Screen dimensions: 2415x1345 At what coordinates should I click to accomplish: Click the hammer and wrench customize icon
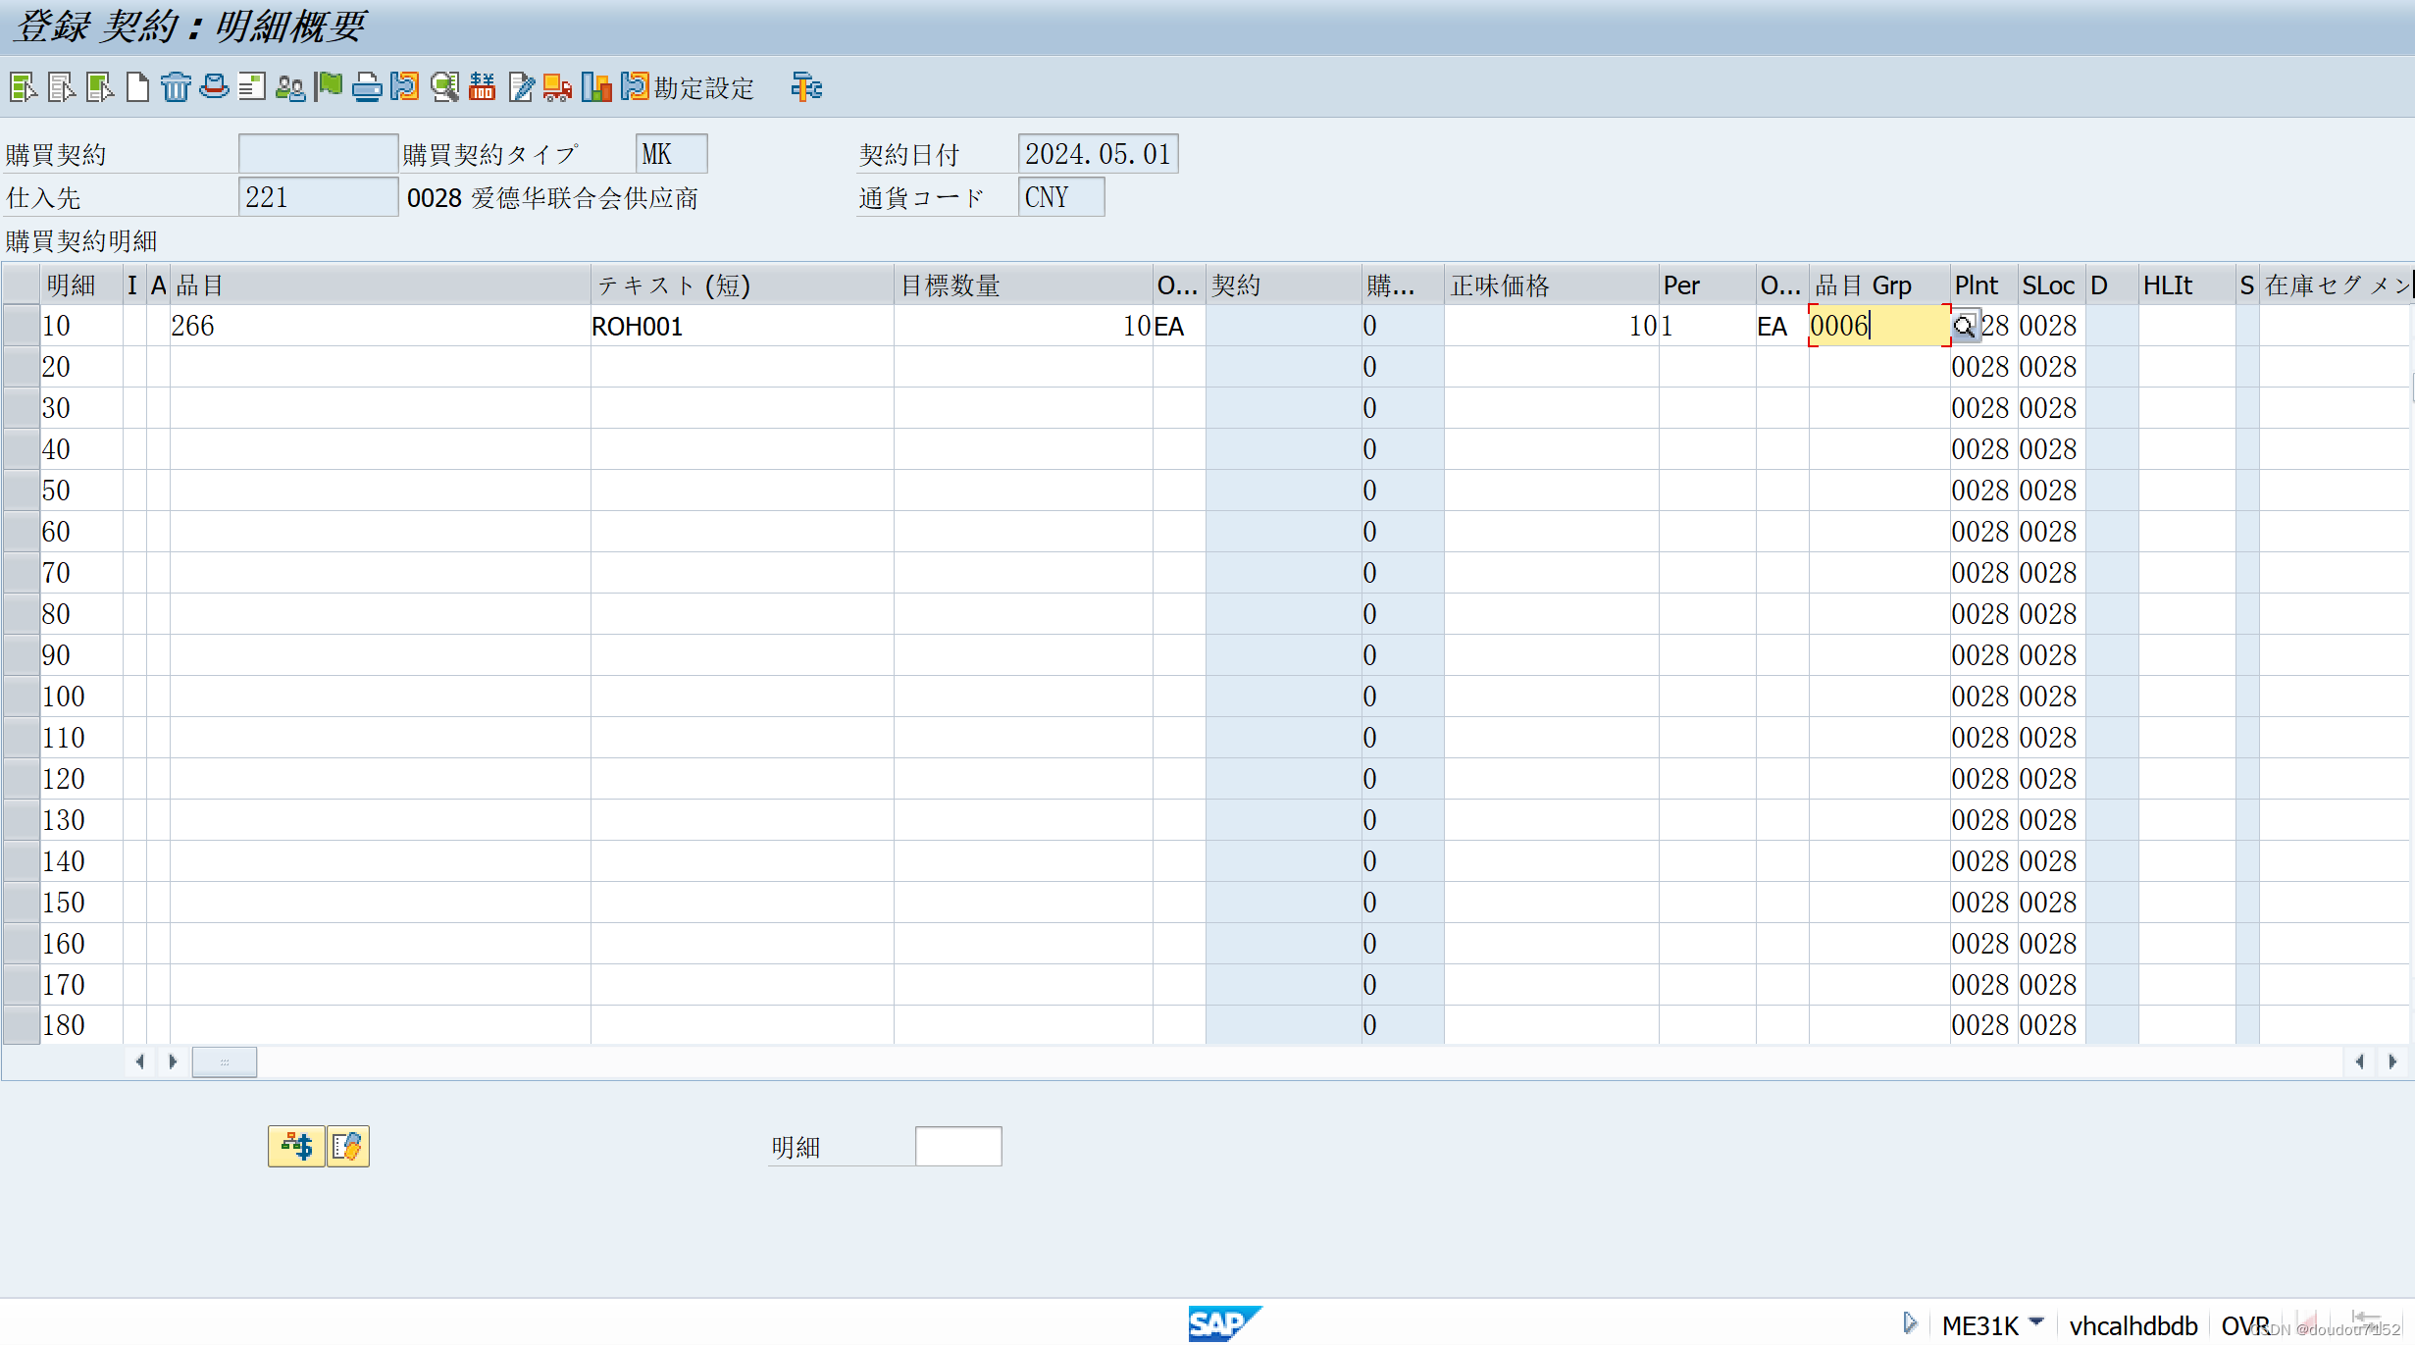806,87
